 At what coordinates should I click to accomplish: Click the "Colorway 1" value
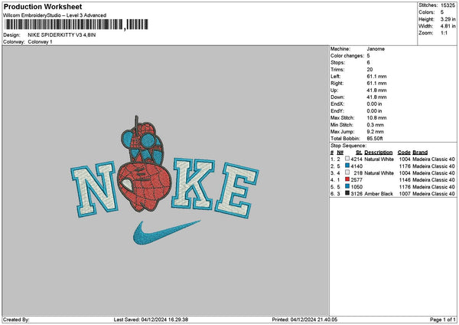pos(40,42)
